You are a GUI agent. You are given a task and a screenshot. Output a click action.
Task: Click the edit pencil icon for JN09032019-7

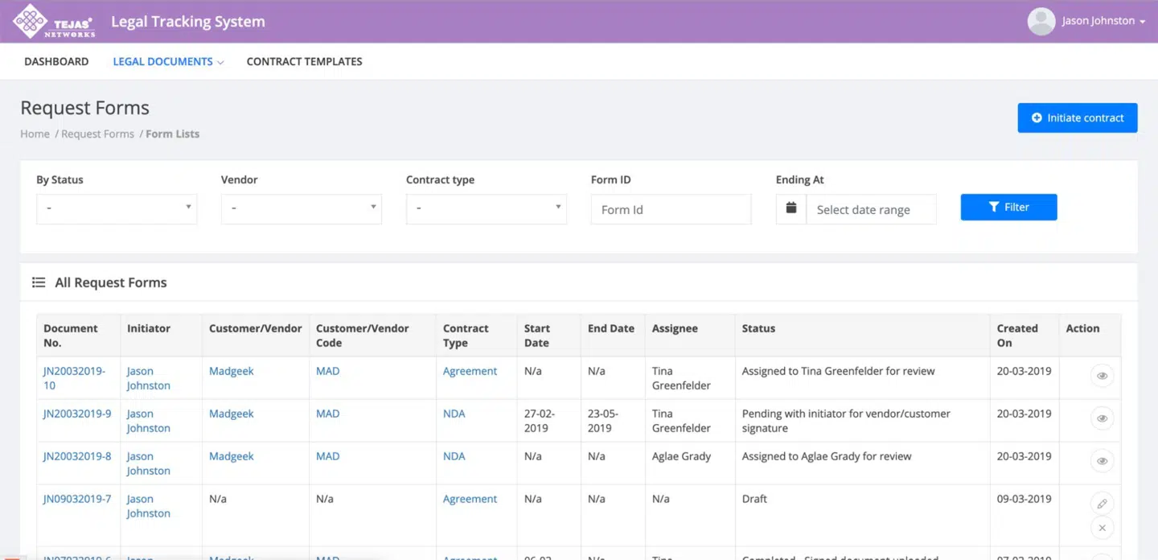pyautogui.click(x=1102, y=504)
